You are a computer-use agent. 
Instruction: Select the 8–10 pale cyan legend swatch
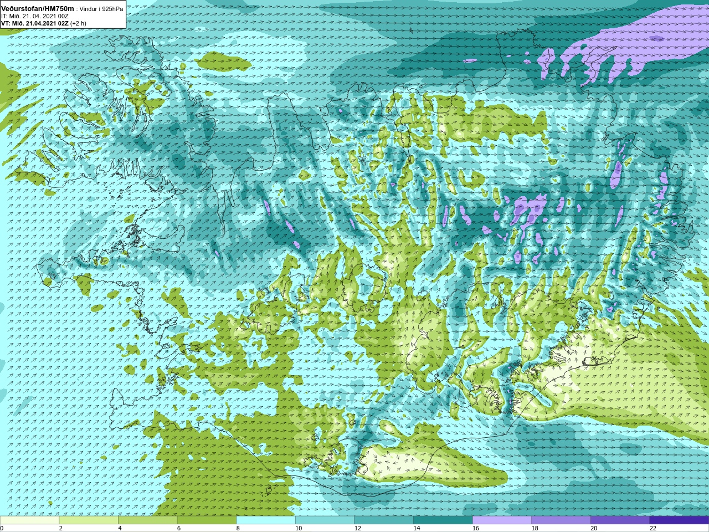click(x=266, y=520)
